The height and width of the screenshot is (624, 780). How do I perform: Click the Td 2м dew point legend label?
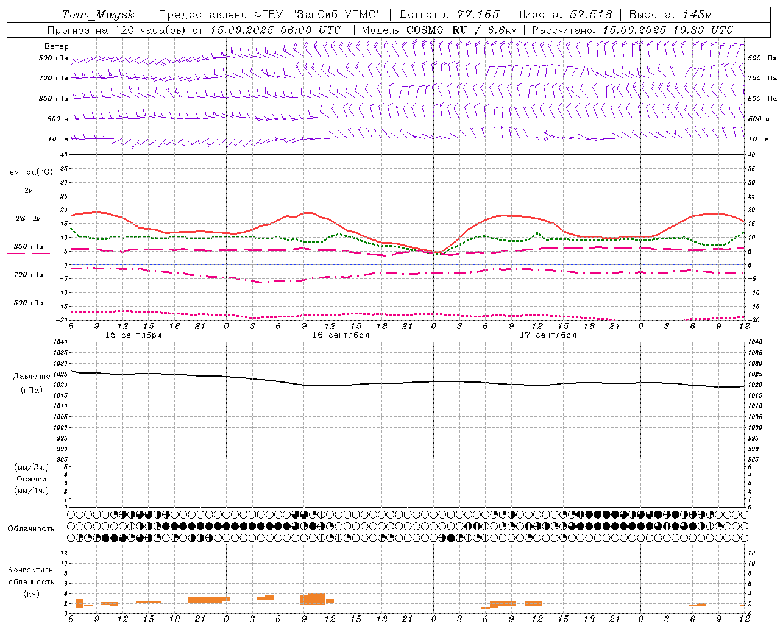coord(29,218)
